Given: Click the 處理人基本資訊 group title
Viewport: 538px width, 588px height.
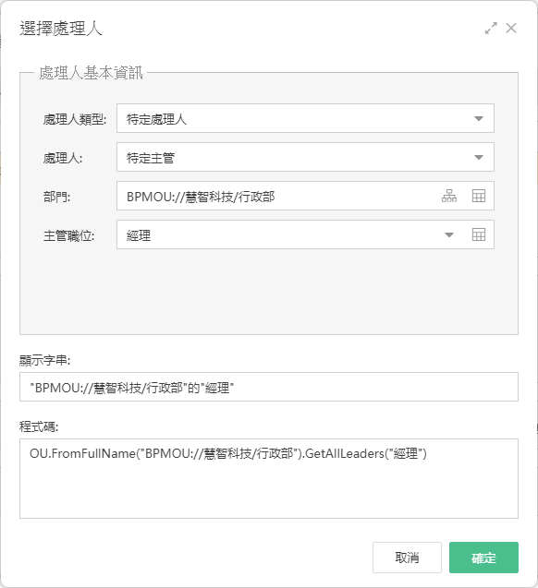Looking at the screenshot, I should point(91,73).
